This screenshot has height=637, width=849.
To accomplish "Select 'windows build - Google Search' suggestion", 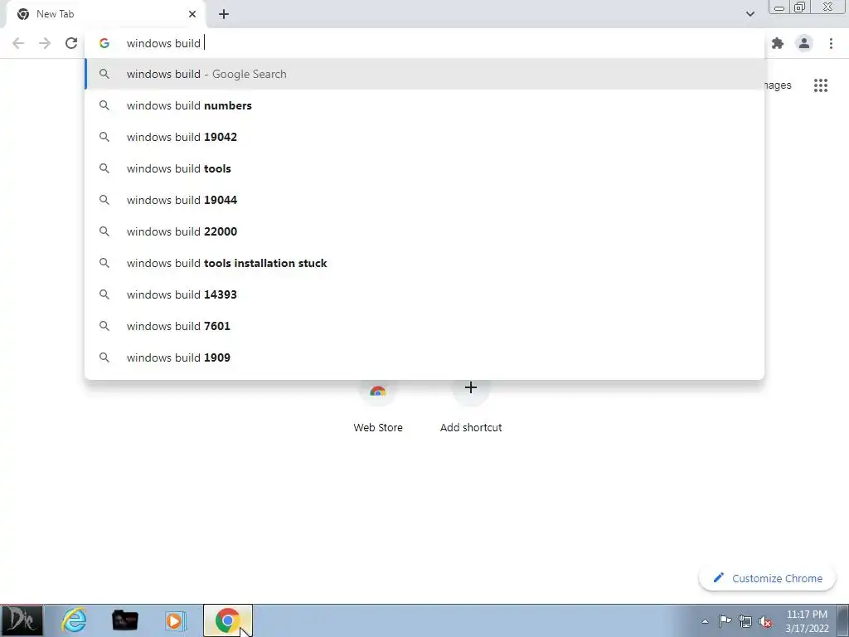I will coord(424,74).
